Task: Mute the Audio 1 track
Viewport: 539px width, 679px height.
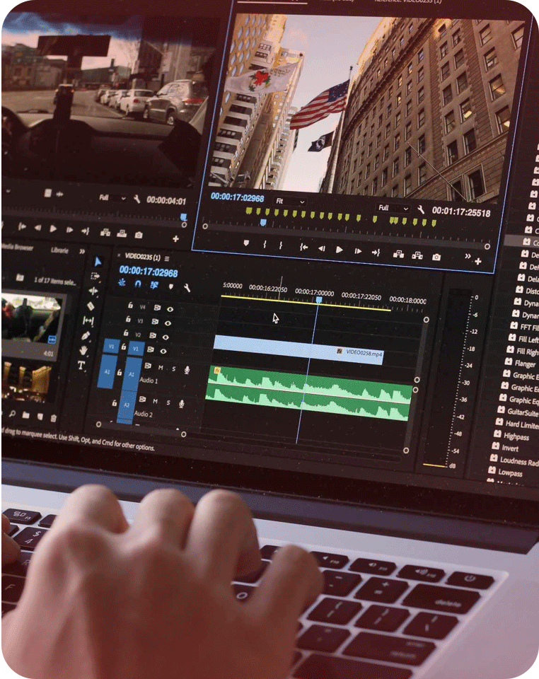Action: [x=161, y=368]
